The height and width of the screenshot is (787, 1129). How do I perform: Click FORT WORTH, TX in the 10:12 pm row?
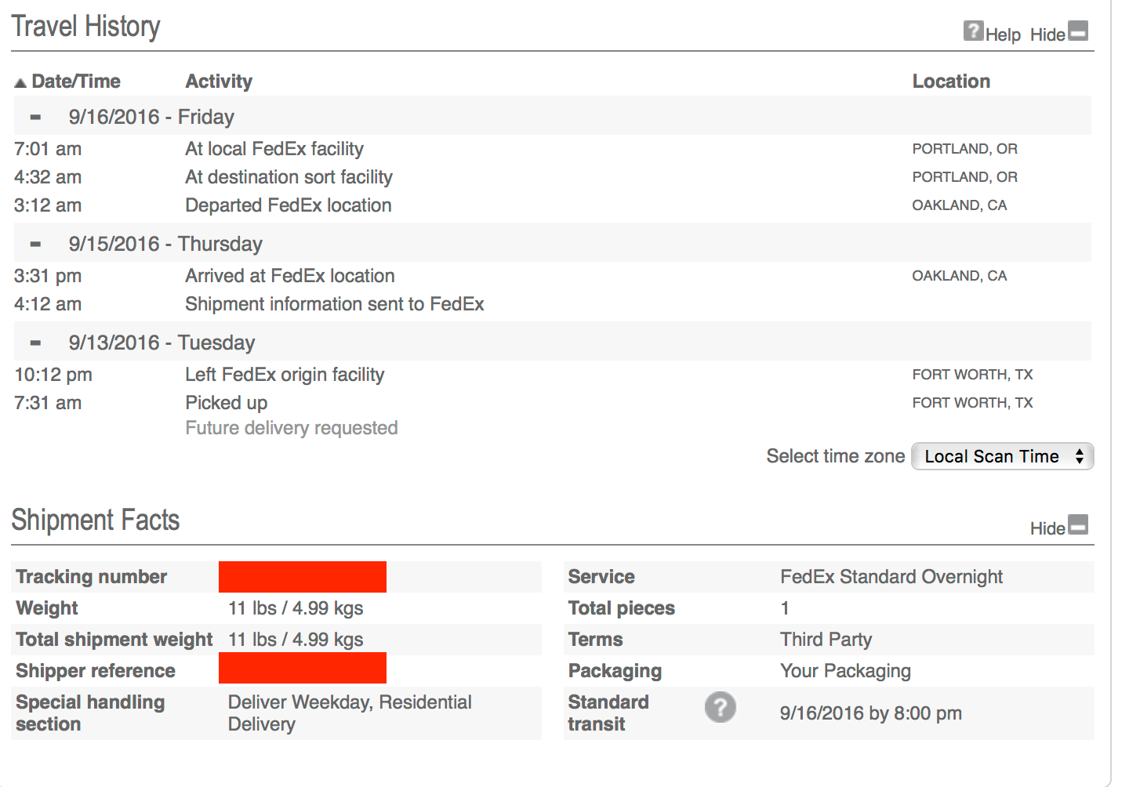click(x=973, y=375)
